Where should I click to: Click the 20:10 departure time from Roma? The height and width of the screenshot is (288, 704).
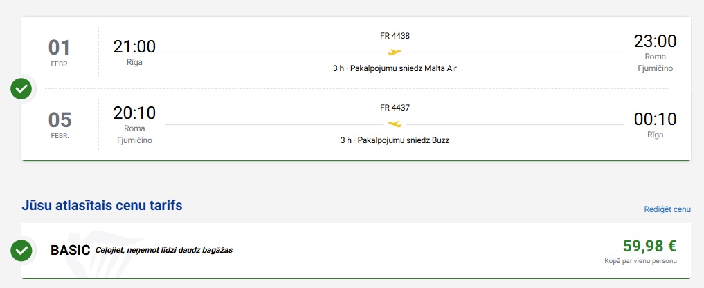134,113
